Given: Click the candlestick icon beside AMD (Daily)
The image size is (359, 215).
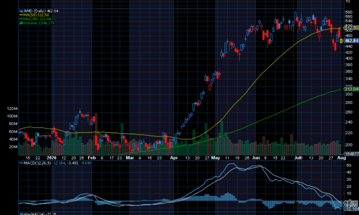Looking at the screenshot, I should 21,11.
